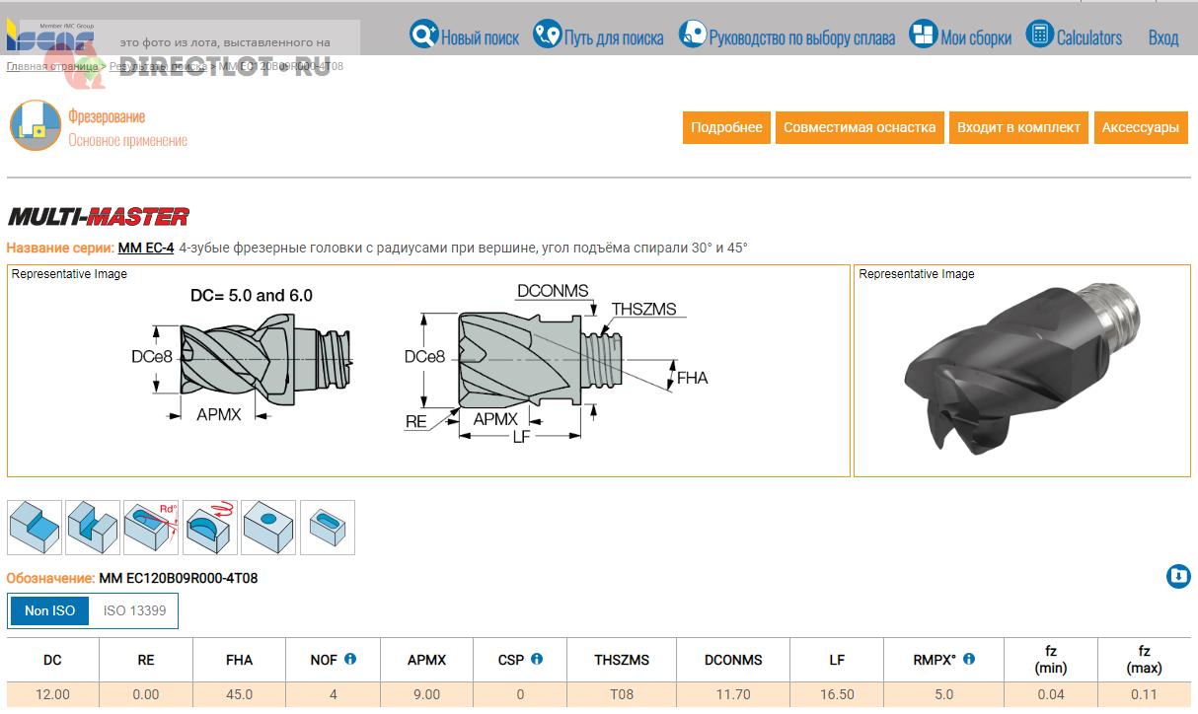This screenshot has height=714, width=1198.
Task: Click the DCONMS column header
Action: click(733, 660)
